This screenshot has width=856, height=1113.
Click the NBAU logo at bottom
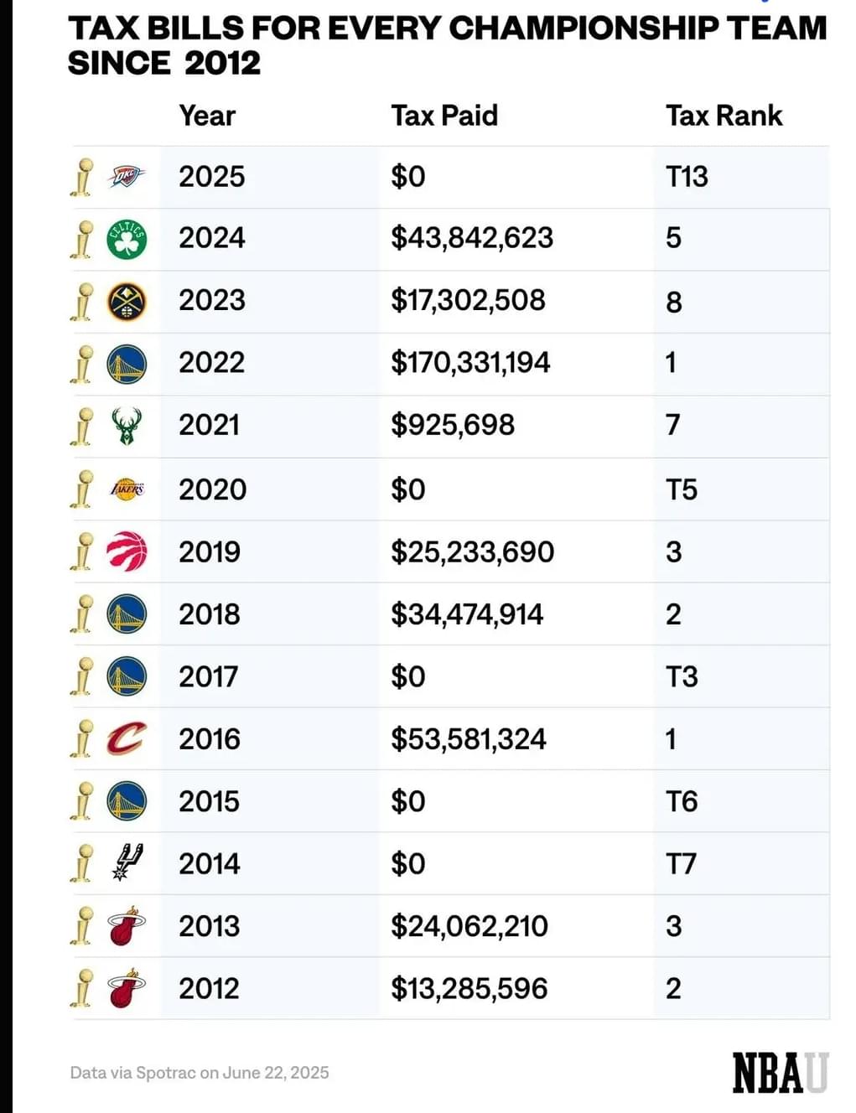pyautogui.click(x=780, y=1073)
